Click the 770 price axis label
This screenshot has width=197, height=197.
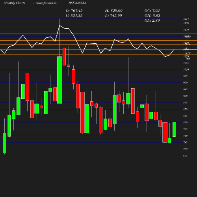point(185,136)
